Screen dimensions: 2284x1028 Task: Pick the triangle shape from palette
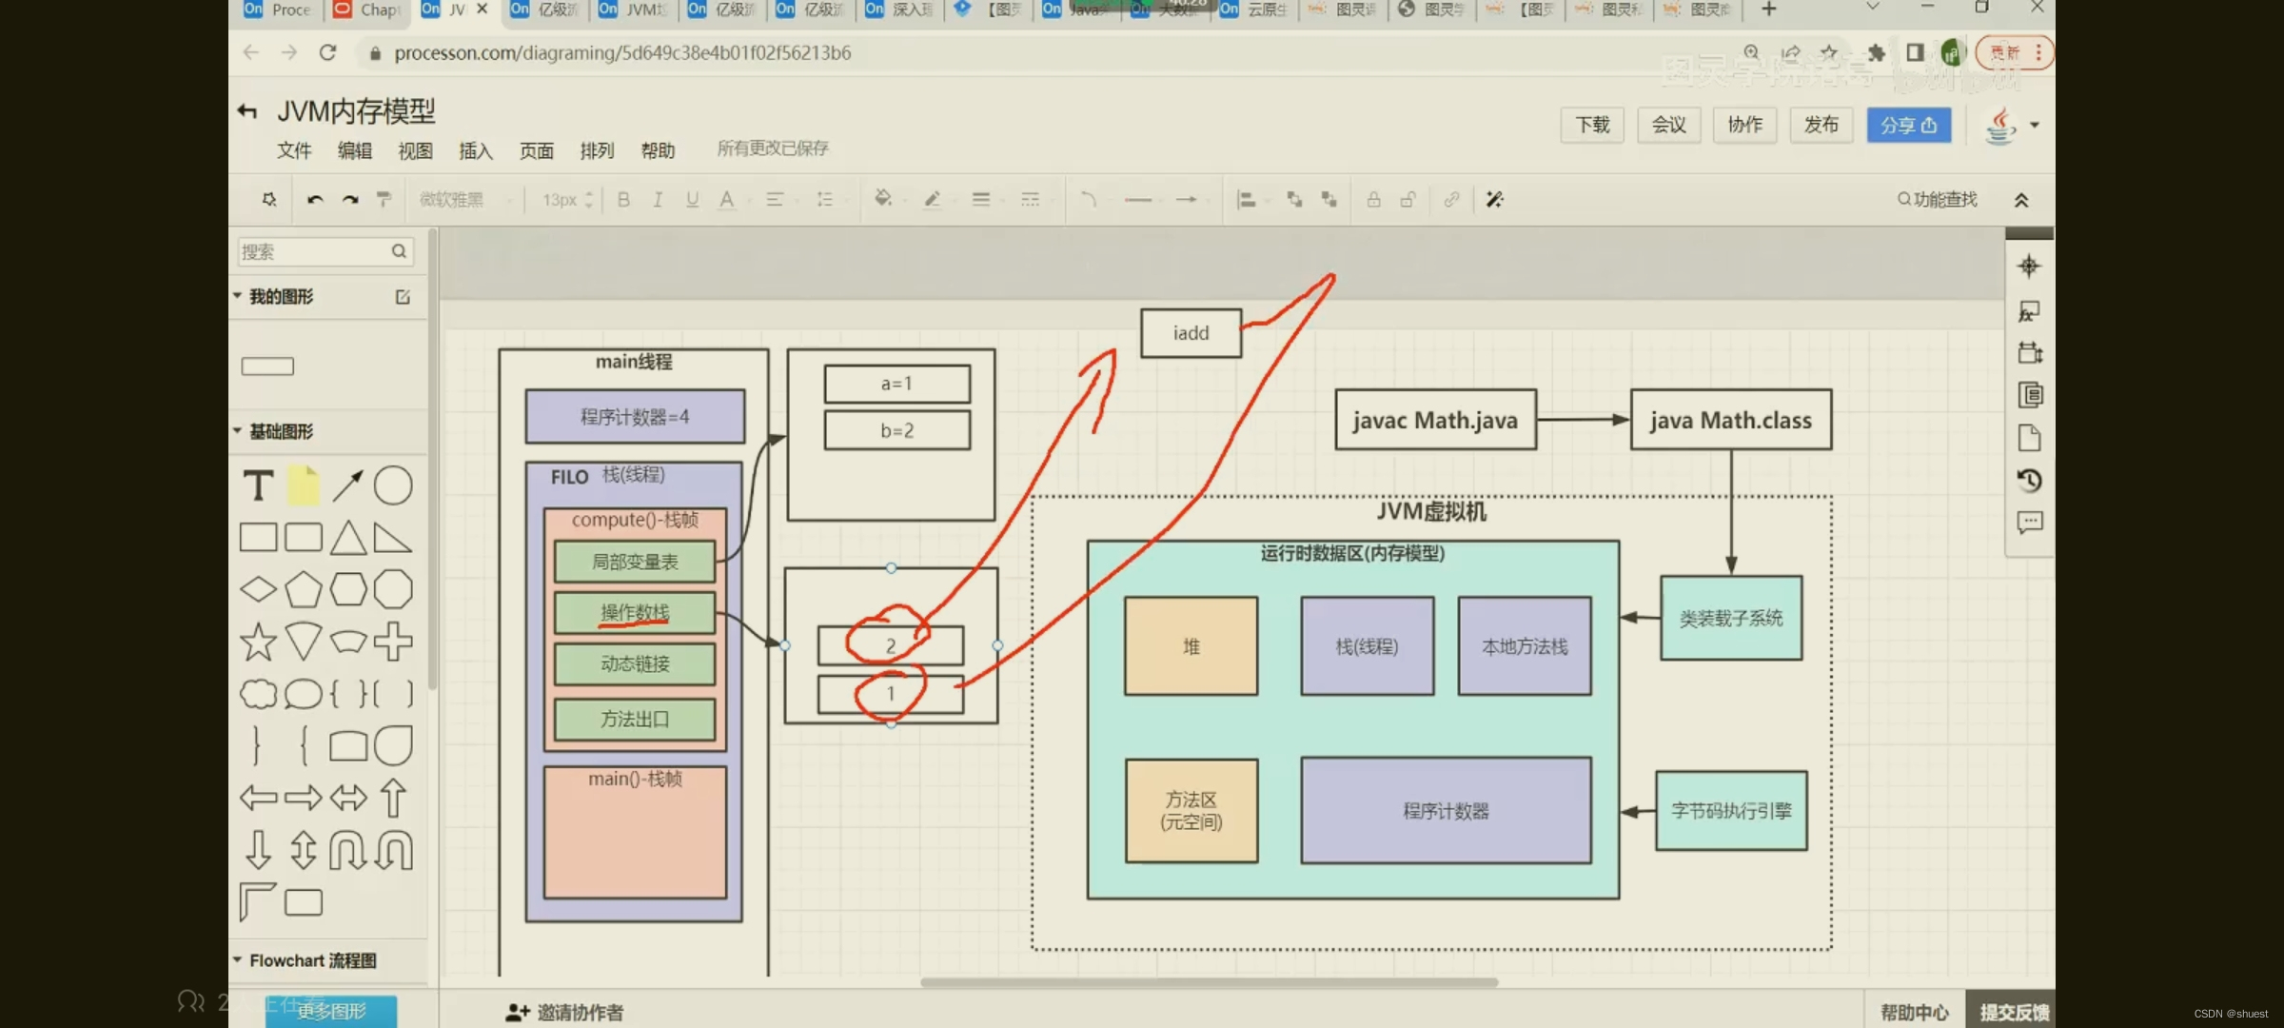348,538
